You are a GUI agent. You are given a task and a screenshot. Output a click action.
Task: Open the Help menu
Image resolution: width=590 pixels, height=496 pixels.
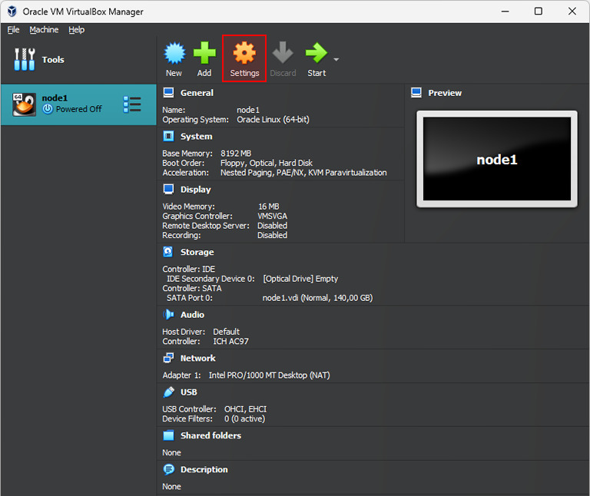[x=76, y=30]
